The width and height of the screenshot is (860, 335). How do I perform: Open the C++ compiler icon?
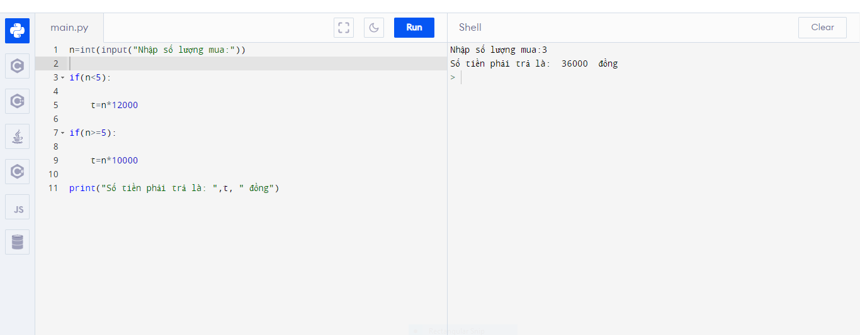tap(17, 101)
